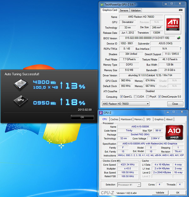Click the Validate button in CPU-Z

[160, 193]
